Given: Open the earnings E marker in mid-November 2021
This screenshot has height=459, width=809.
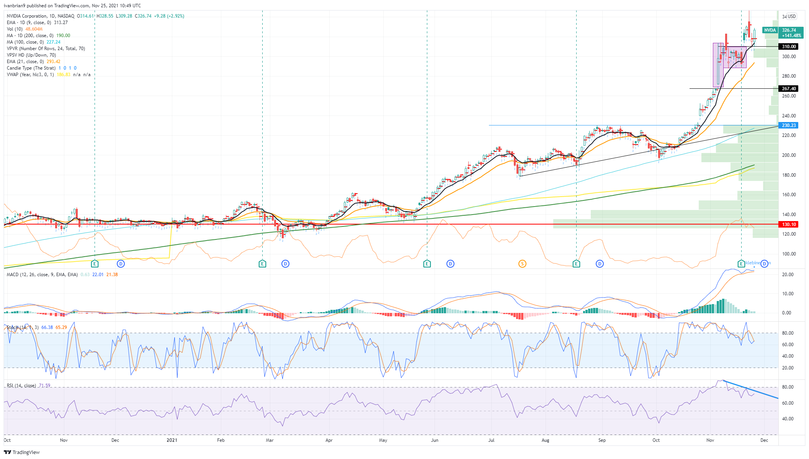Looking at the screenshot, I should pos(741,264).
